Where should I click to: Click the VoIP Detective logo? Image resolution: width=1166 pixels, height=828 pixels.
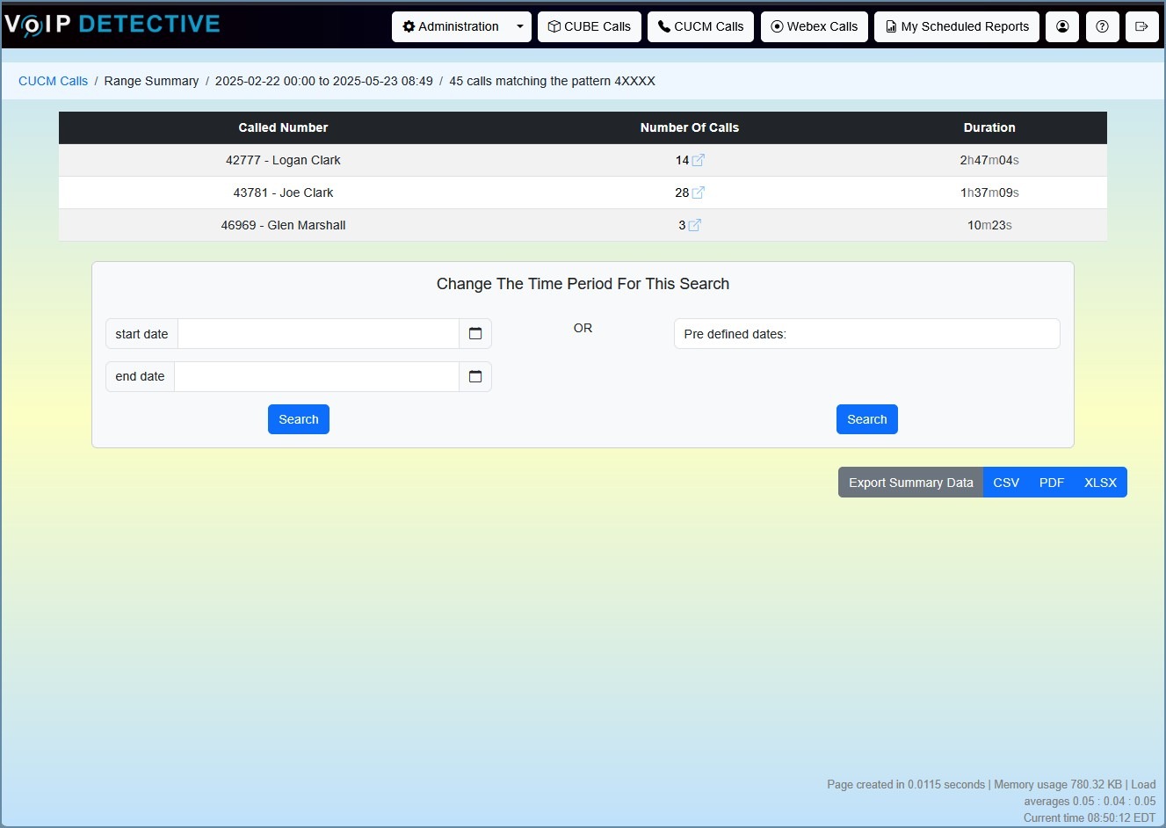pyautogui.click(x=112, y=24)
